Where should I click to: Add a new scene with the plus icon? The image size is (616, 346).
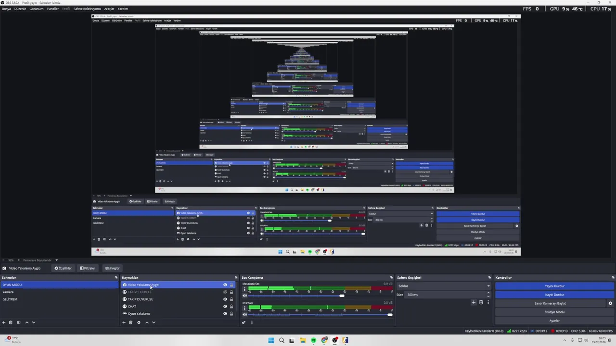click(x=4, y=322)
